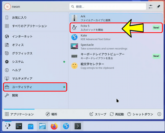The height and width of the screenshot is (133, 165).
Task: Open the launcher configuration settings button
Action: pyautogui.click(x=150, y=7)
